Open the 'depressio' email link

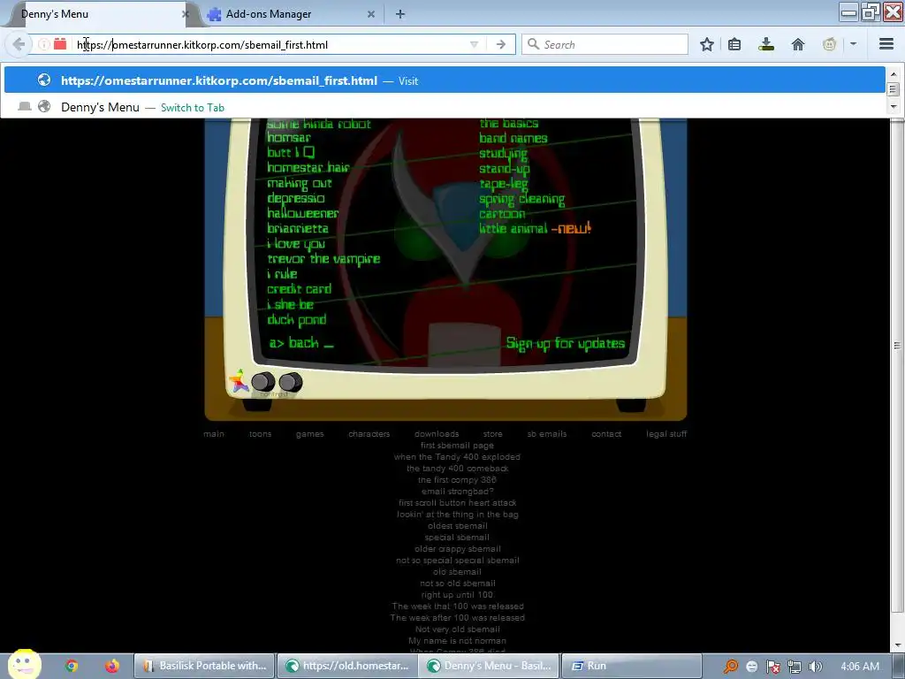[295, 198]
